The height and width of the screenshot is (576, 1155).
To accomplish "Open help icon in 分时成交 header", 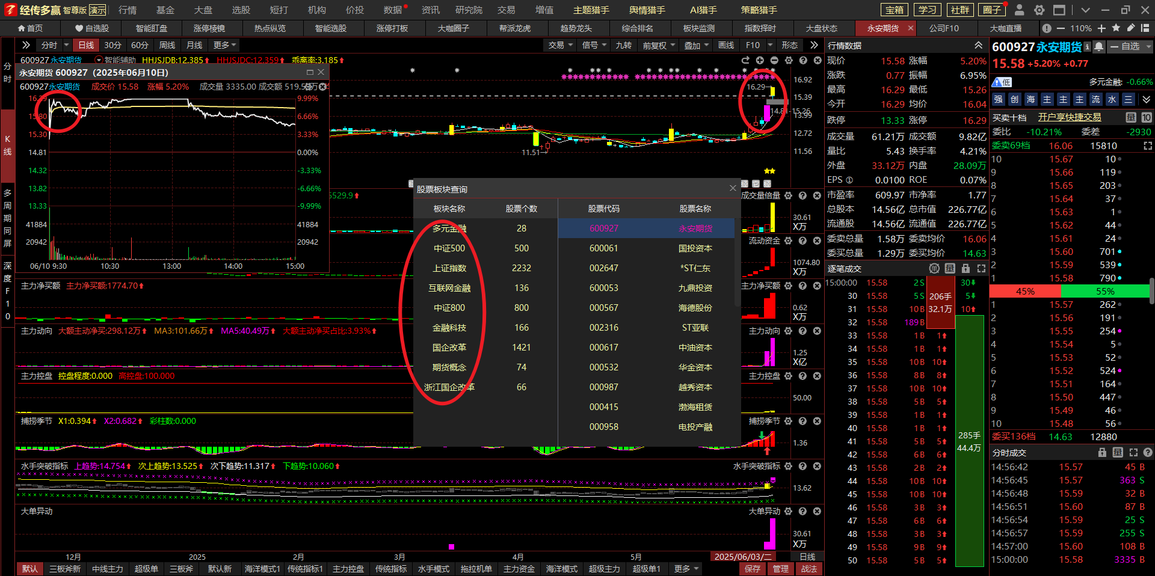I will pyautogui.click(x=1147, y=453).
